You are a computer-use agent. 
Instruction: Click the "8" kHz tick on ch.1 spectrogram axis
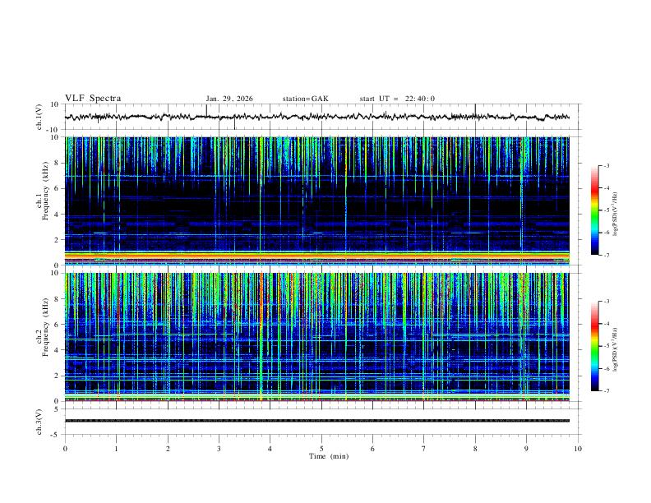click(57, 163)
